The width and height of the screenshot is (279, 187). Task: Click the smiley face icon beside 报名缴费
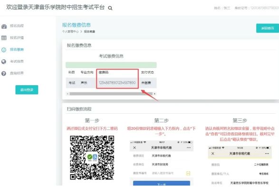[x=4, y=49]
